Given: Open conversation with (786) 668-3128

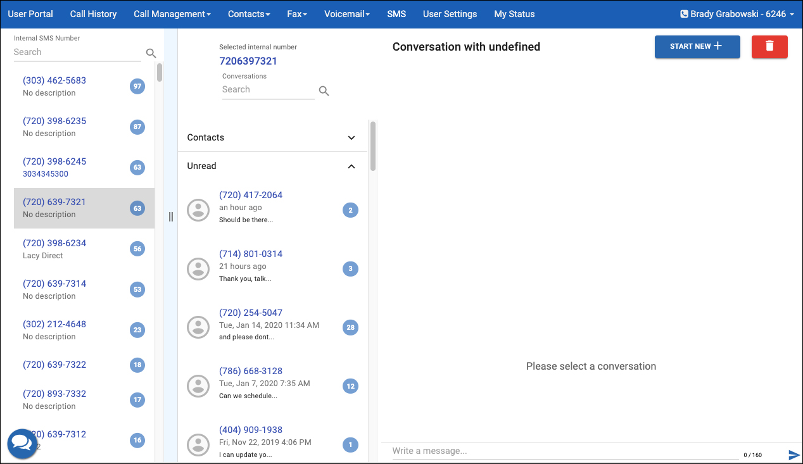Looking at the screenshot, I should [251, 371].
